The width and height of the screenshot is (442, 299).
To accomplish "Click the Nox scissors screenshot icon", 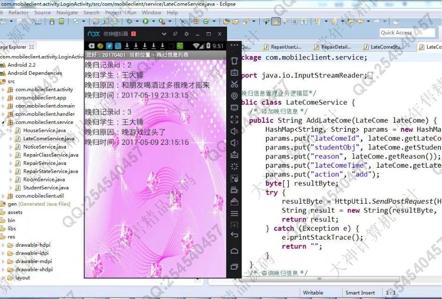I will [235, 84].
